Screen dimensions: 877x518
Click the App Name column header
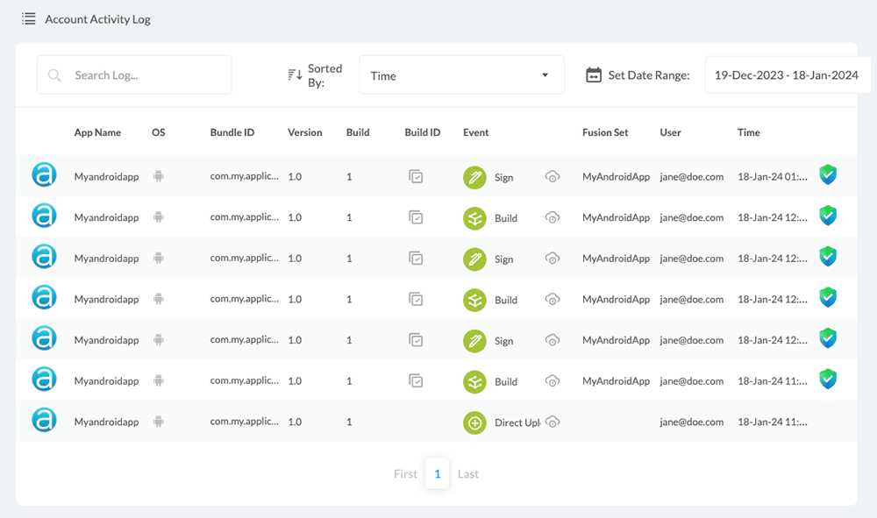click(x=97, y=132)
